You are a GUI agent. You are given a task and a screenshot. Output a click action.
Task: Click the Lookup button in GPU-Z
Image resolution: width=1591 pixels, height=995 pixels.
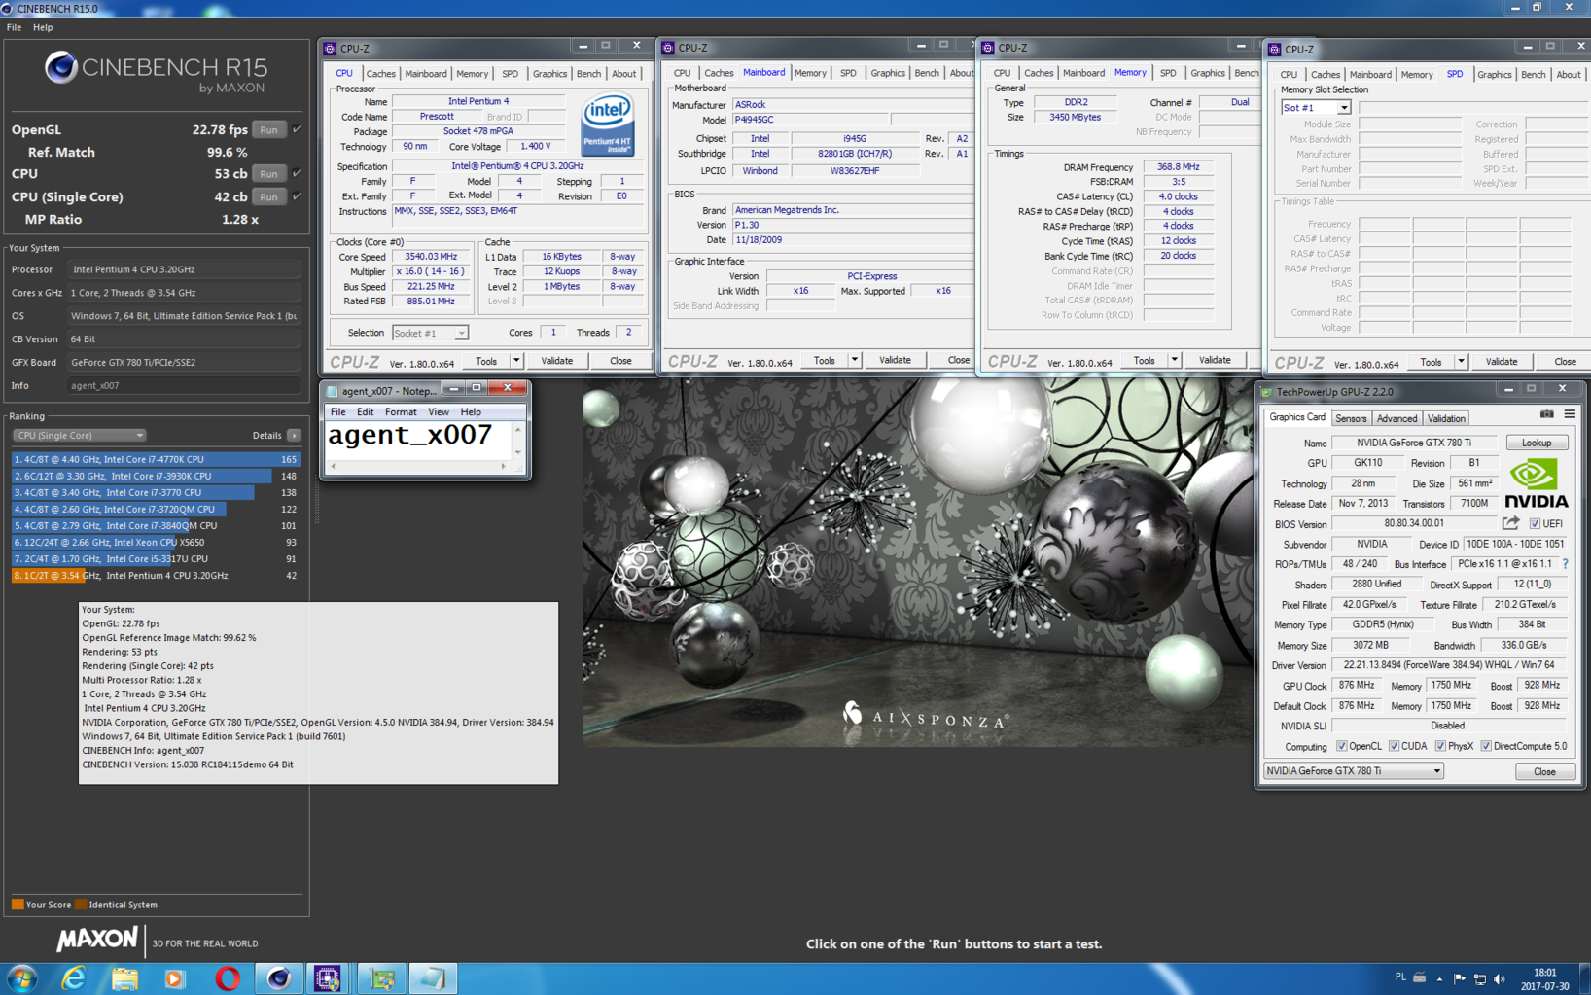click(1536, 443)
